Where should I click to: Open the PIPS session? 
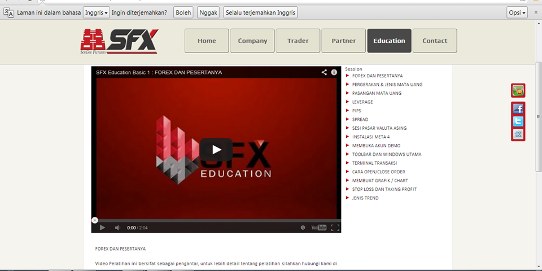tap(357, 111)
